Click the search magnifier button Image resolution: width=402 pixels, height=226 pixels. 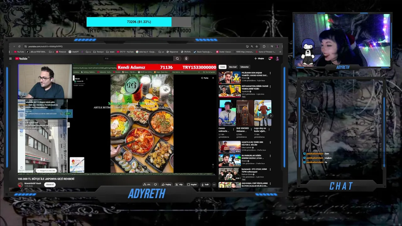pyautogui.click(x=177, y=58)
